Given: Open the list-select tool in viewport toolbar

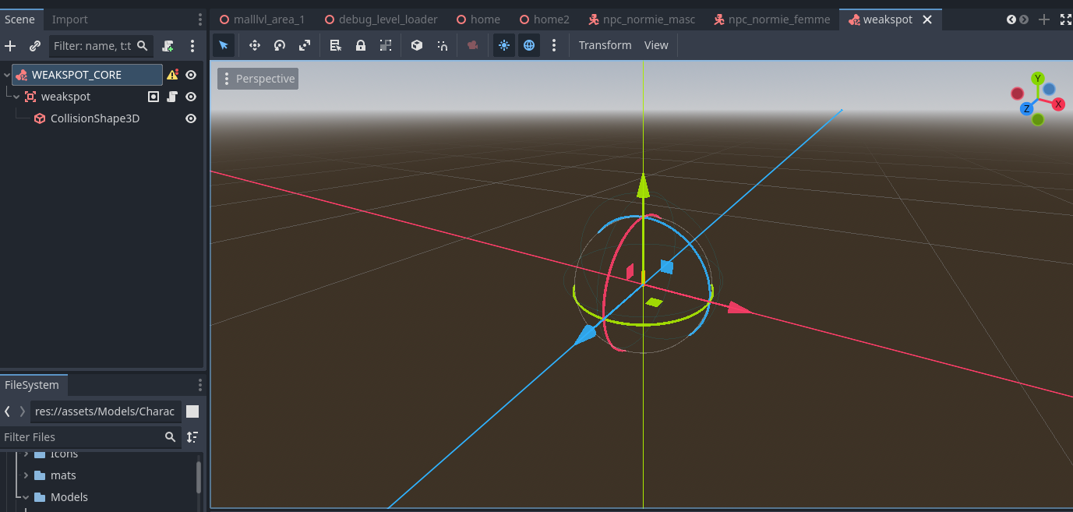Looking at the screenshot, I should click(x=336, y=45).
